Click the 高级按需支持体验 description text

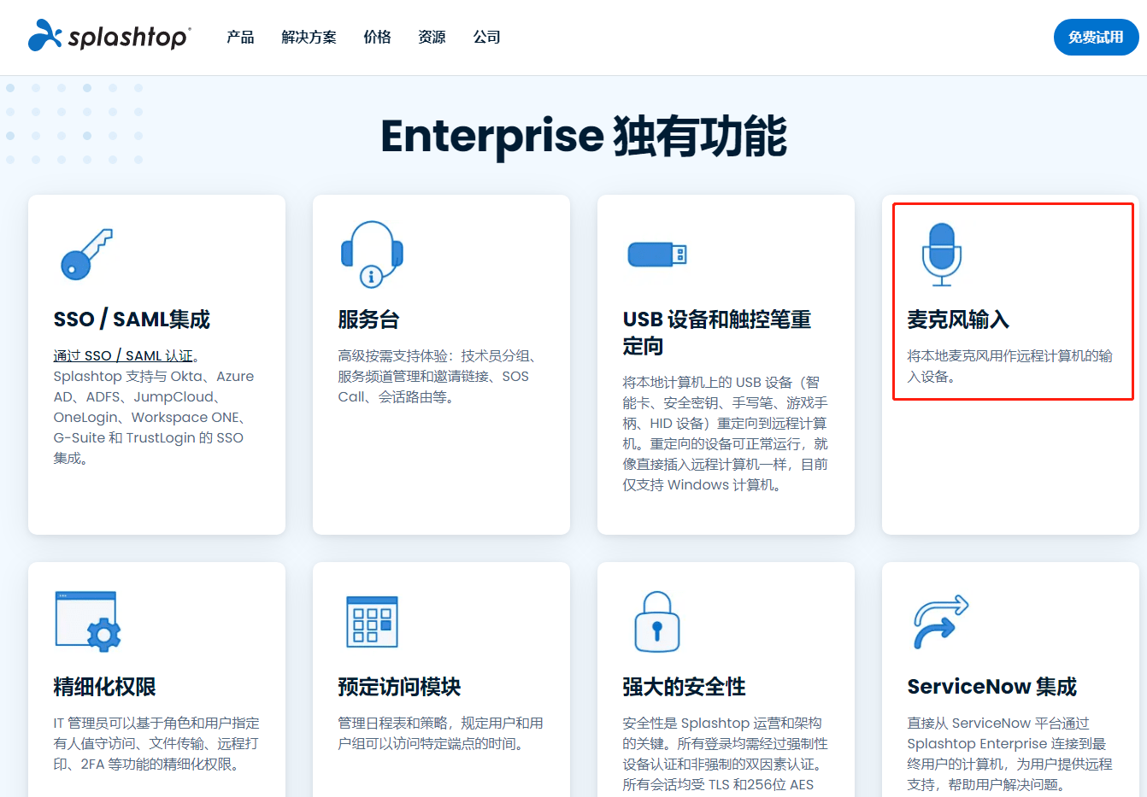tap(437, 376)
